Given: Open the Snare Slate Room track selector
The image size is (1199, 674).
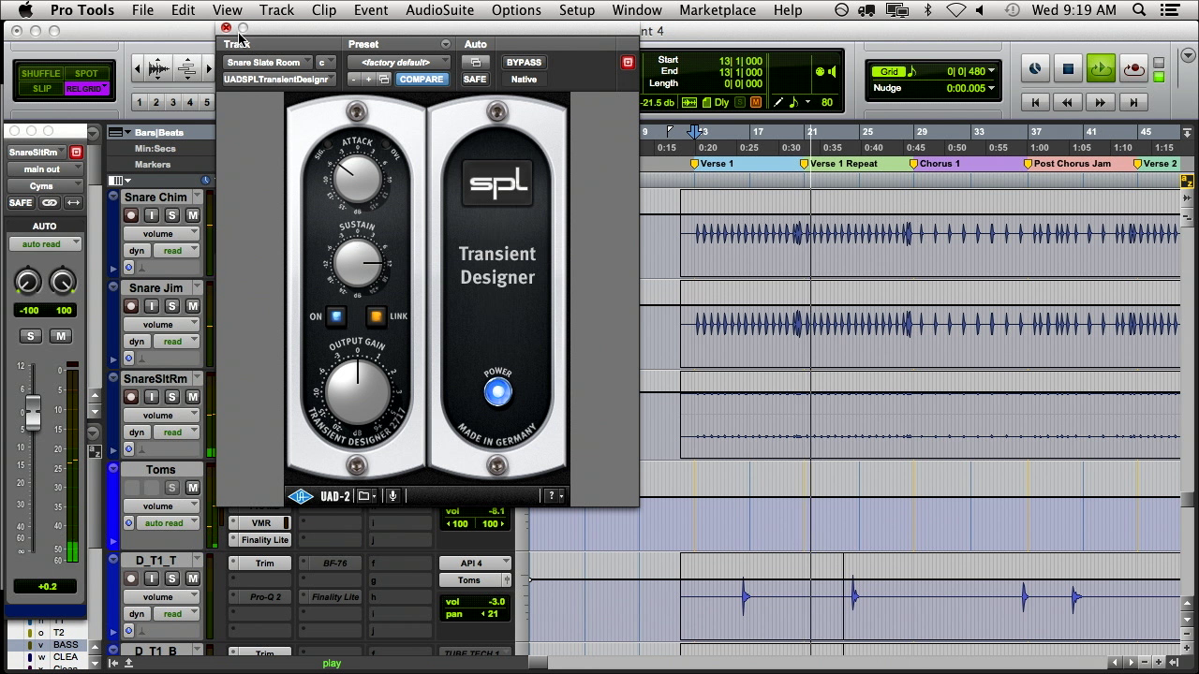Looking at the screenshot, I should tap(267, 63).
